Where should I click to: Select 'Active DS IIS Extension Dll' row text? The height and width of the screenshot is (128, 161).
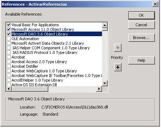point(34,84)
